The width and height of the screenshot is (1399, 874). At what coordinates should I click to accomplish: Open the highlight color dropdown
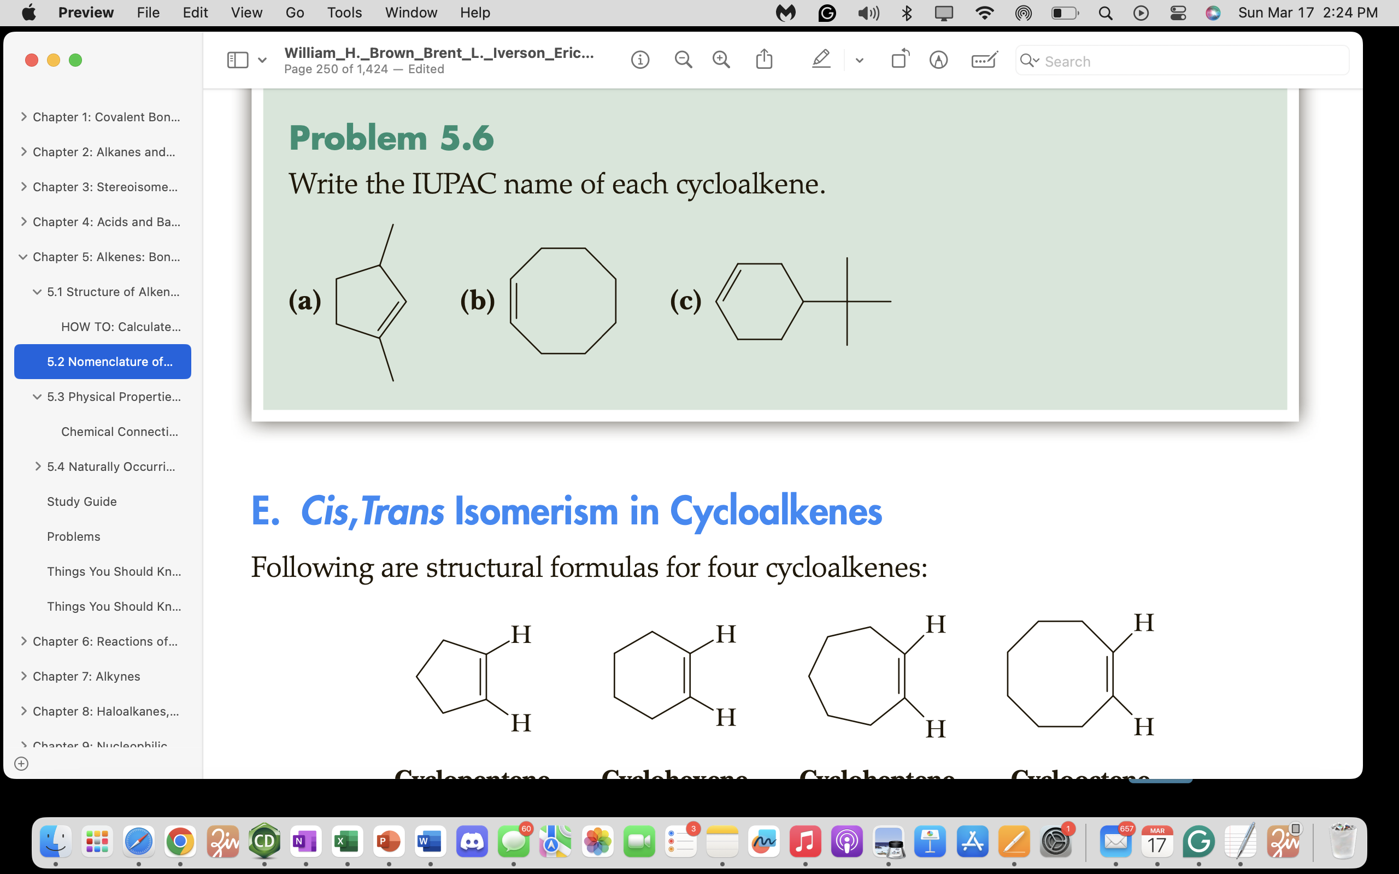(859, 60)
